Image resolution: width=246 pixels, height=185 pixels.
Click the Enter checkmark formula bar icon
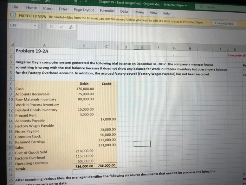(x=61, y=27)
